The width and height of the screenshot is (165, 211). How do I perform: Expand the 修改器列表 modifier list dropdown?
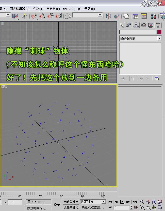click(x=159, y=39)
